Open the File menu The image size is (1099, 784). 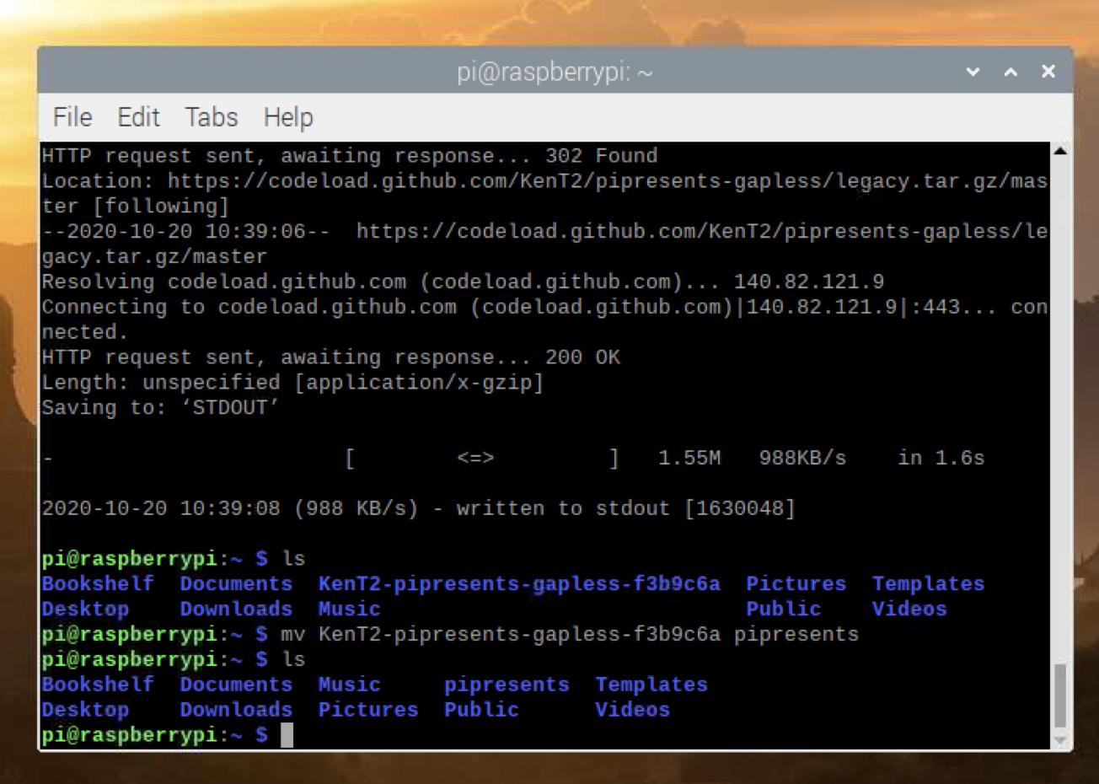coord(72,117)
